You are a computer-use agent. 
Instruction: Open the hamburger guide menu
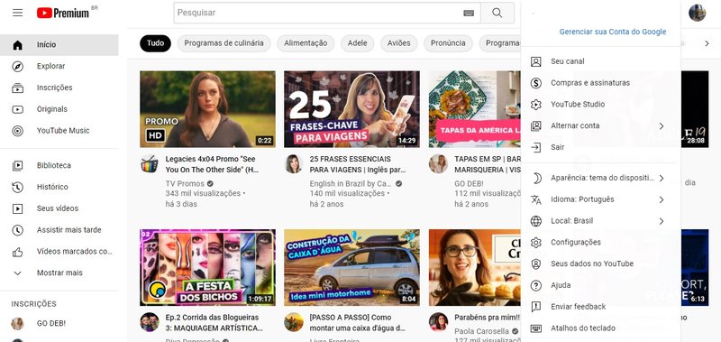(17, 13)
